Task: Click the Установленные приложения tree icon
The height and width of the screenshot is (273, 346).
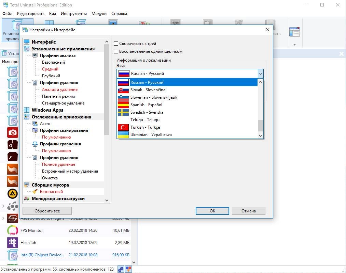Action: [x=27, y=49]
